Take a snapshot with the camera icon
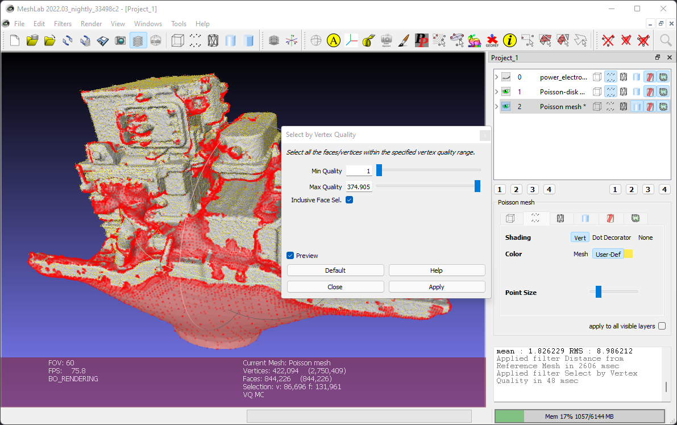677x425 pixels. [x=120, y=40]
